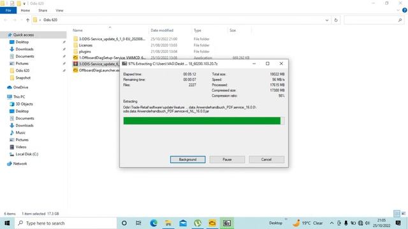Refresh the Odis 620 folder view
Screen dimensions: 408x229
[336, 20]
